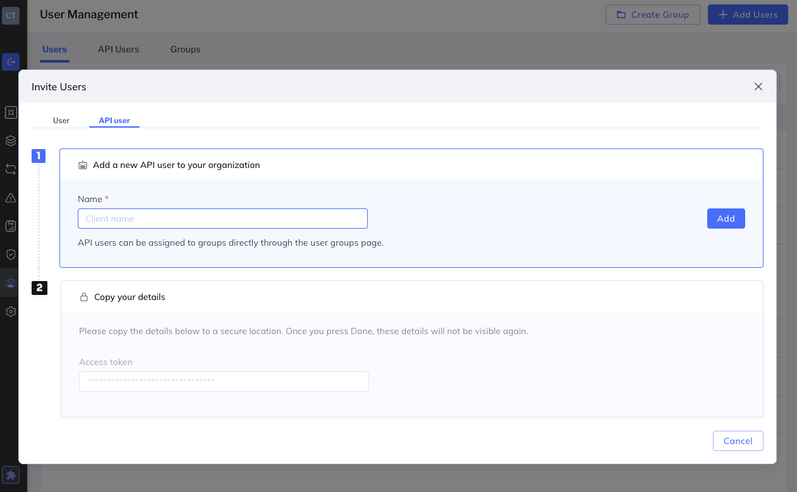Open the saved document sidebar icon
Screen dimensions: 797x492
pyautogui.click(x=11, y=226)
